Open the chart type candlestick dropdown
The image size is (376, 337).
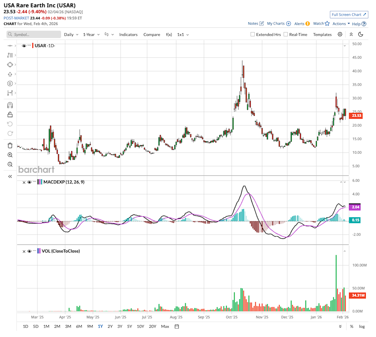(x=109, y=34)
